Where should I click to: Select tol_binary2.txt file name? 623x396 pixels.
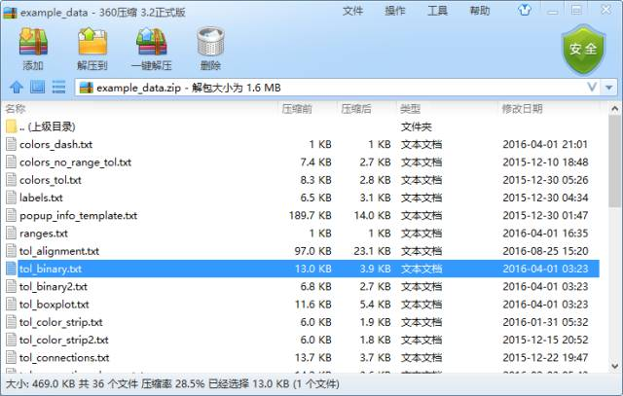[x=54, y=287]
